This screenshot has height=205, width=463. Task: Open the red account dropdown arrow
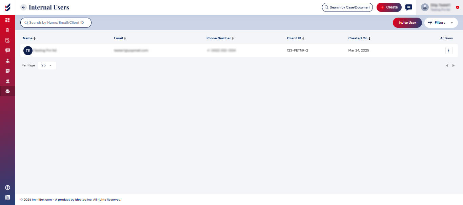pos(458,7)
